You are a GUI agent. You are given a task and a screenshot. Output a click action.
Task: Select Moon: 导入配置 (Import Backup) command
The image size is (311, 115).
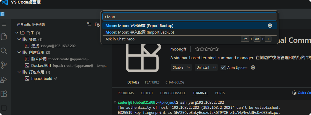(190, 32)
